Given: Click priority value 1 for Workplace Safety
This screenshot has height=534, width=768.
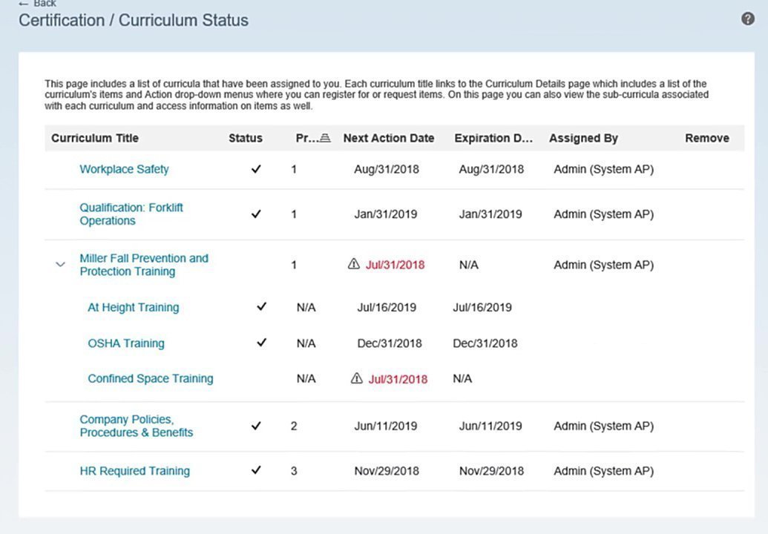Looking at the screenshot, I should (294, 169).
